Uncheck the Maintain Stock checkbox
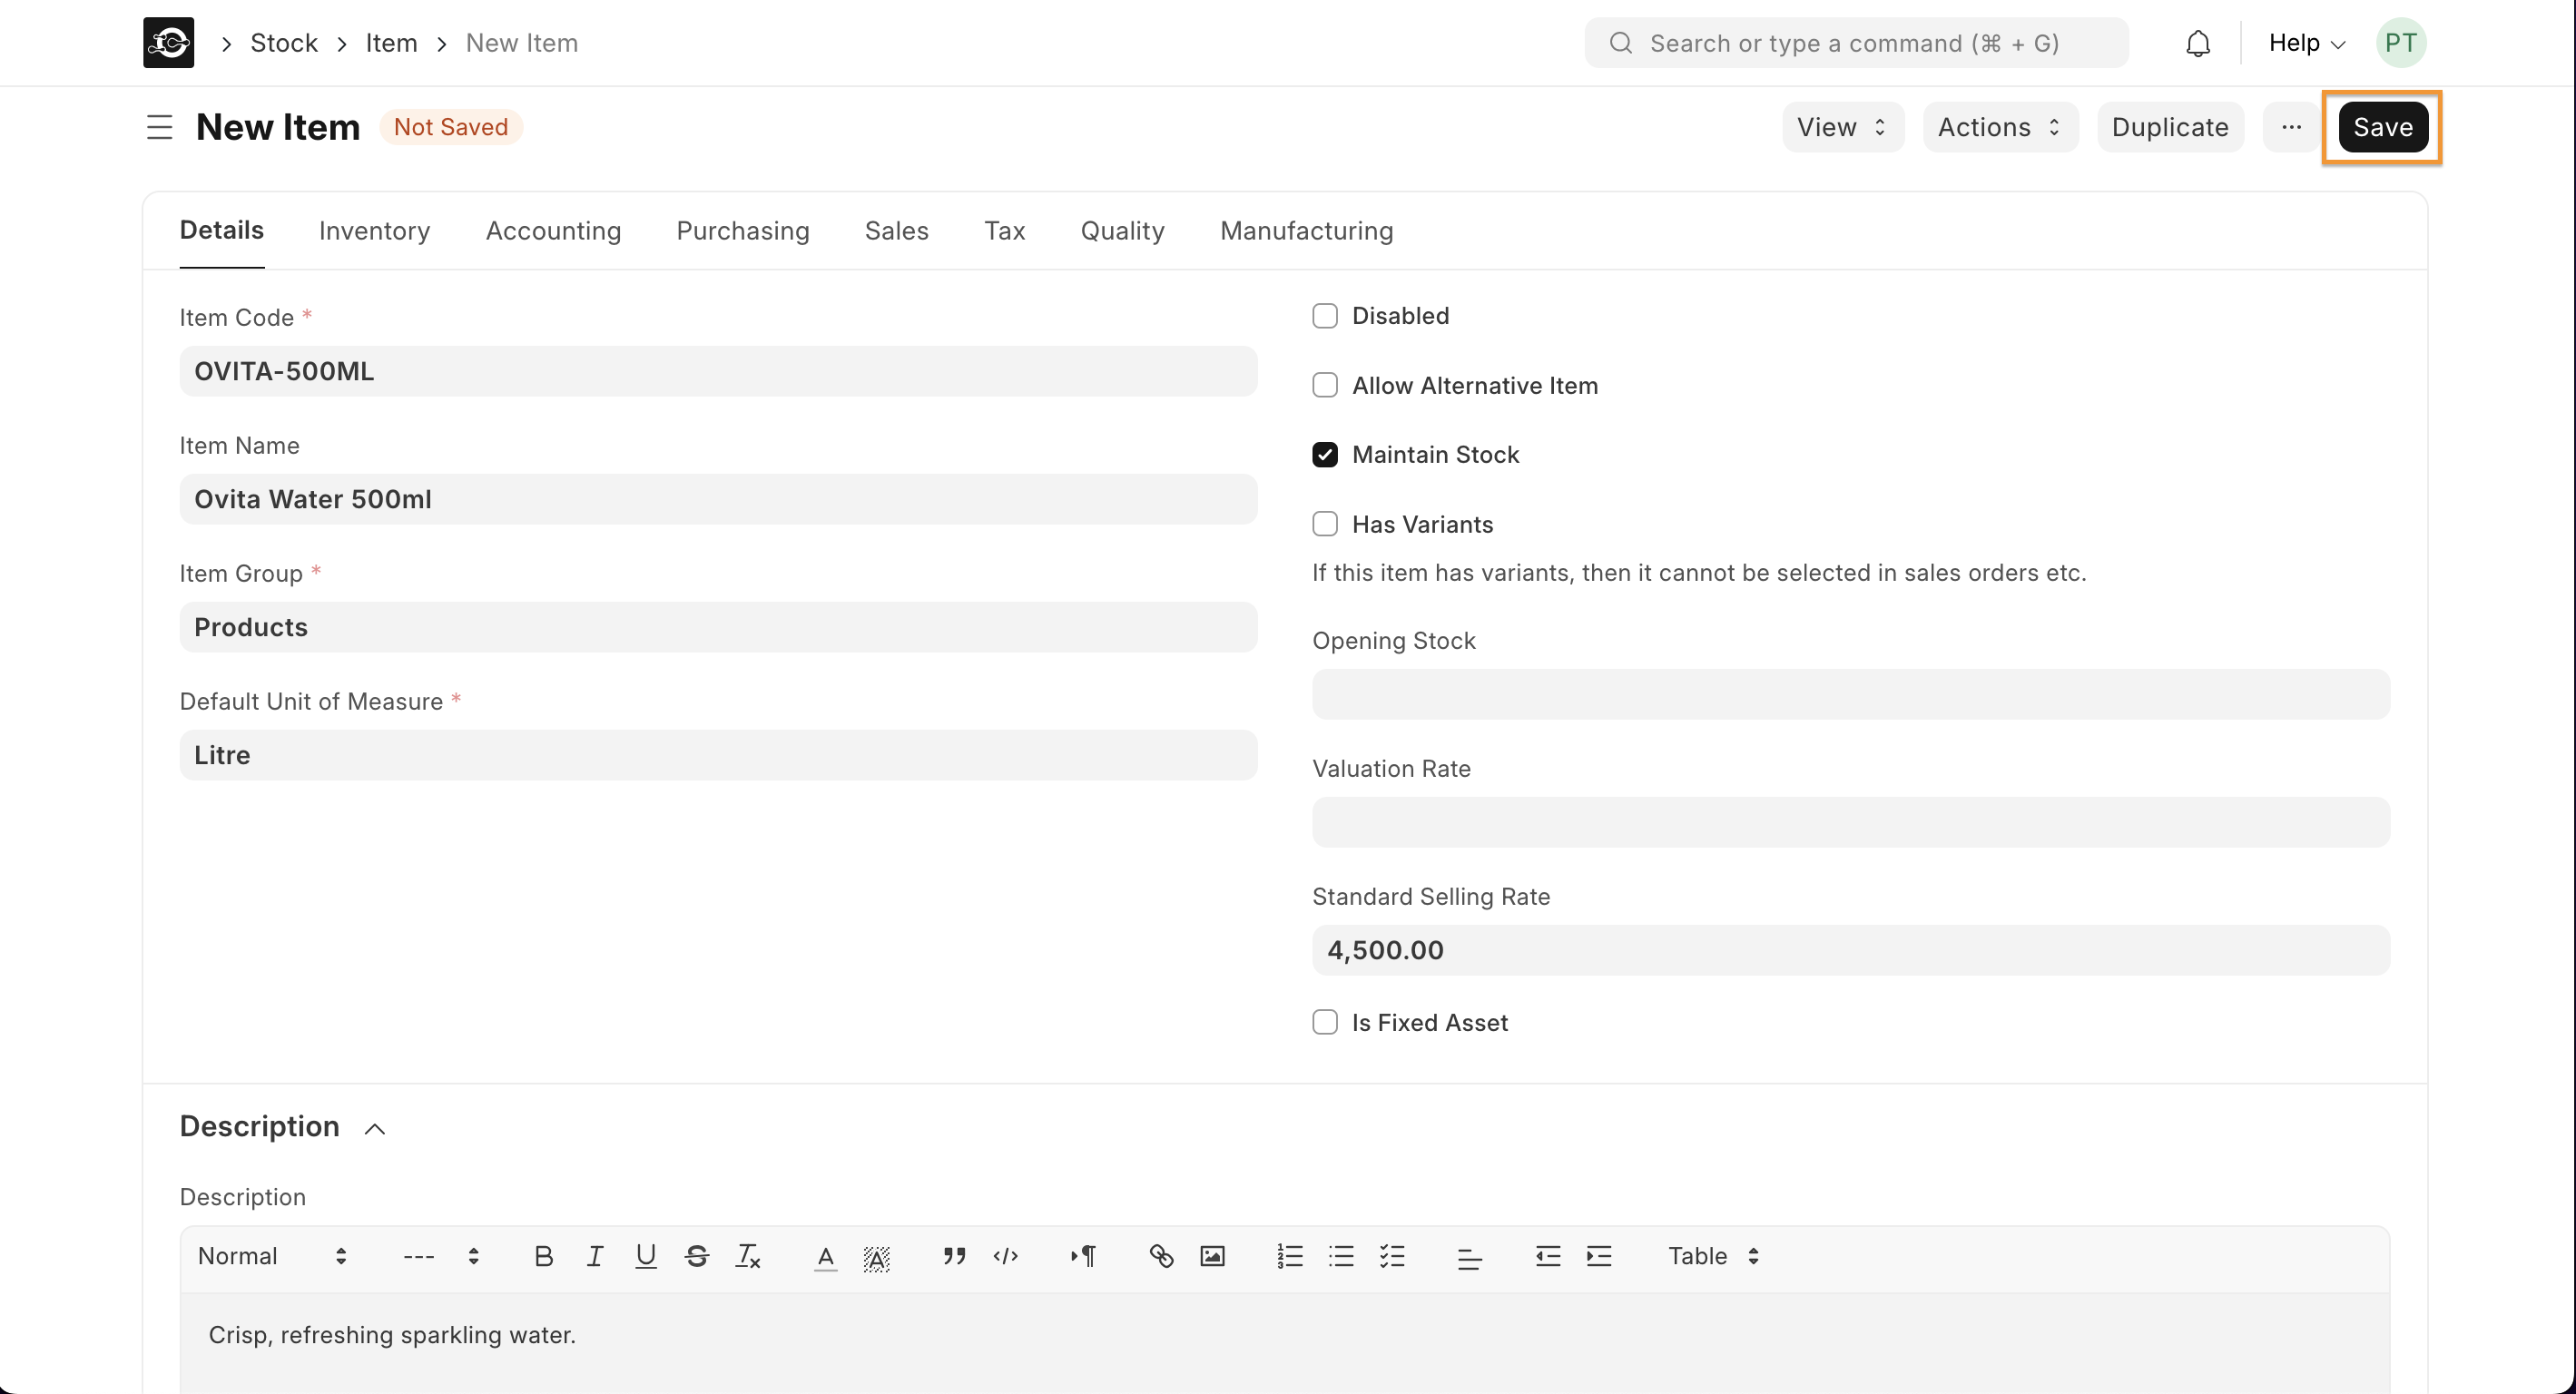Screen dimensions: 2576x1394 1324,454
